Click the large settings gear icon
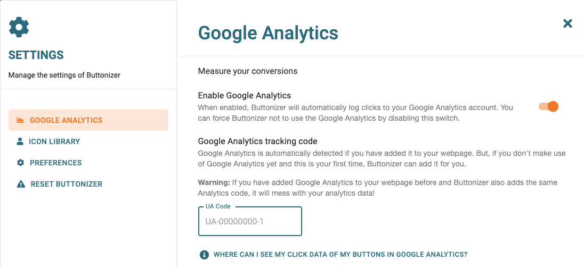This screenshot has height=268, width=584. point(19,27)
